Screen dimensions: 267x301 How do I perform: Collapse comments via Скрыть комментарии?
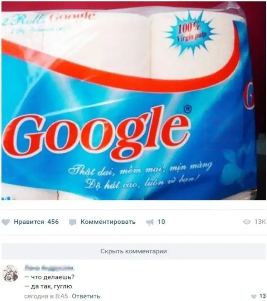[x=134, y=251]
